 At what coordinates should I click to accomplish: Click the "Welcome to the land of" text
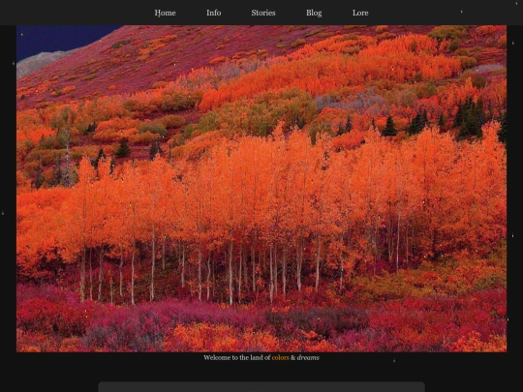(237, 358)
